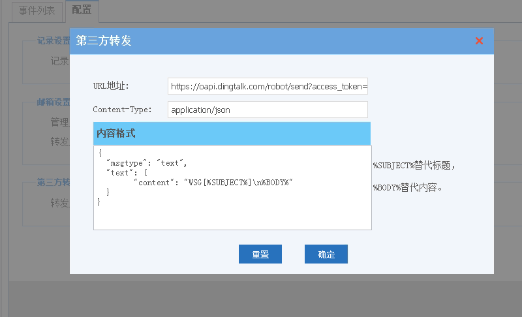Screen dimensions: 522x317
Task: Click the 记录设置 section heading behind the dialog
Action: (x=54, y=40)
